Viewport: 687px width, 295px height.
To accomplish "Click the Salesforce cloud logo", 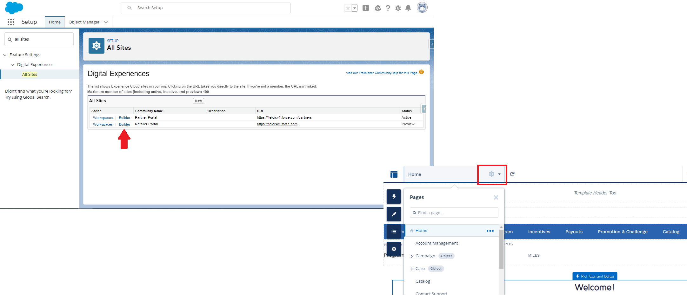I will 14,8.
